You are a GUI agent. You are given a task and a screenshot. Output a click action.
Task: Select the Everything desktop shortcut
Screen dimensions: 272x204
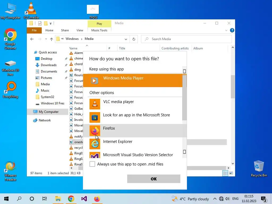[10, 90]
